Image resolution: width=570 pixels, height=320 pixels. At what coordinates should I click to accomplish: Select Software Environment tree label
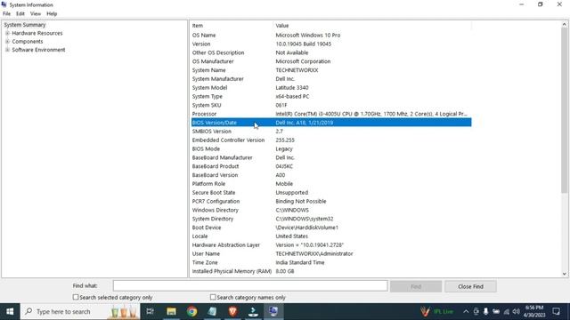38,50
